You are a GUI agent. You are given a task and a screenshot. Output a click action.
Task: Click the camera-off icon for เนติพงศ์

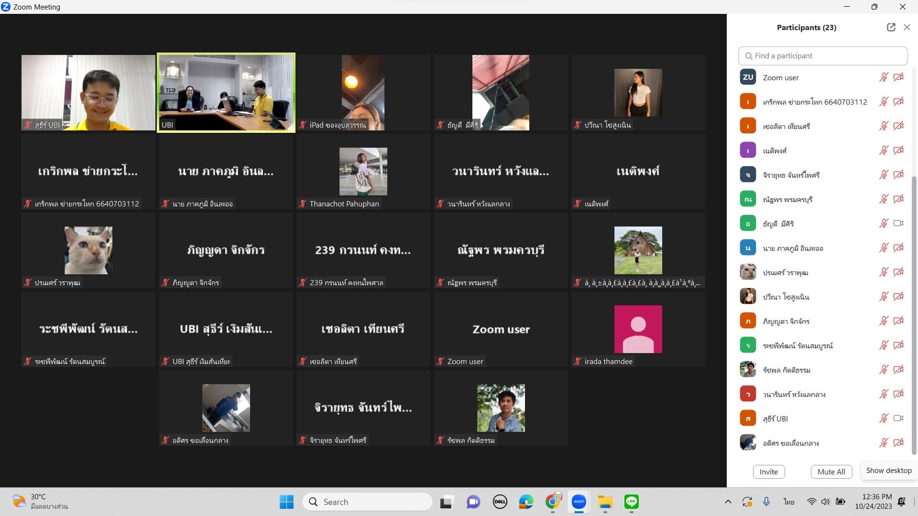click(898, 150)
